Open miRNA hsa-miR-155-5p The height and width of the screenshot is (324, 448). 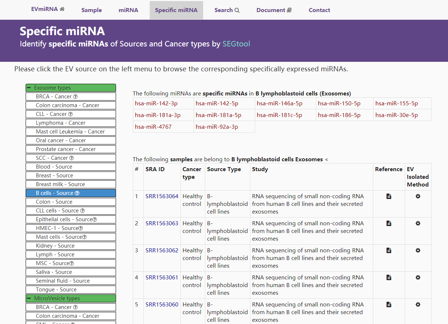[x=397, y=103]
